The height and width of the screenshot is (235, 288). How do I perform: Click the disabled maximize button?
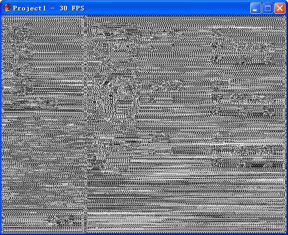click(268, 8)
